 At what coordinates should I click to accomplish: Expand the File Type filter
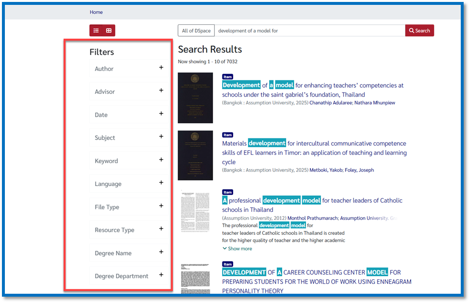click(x=161, y=206)
